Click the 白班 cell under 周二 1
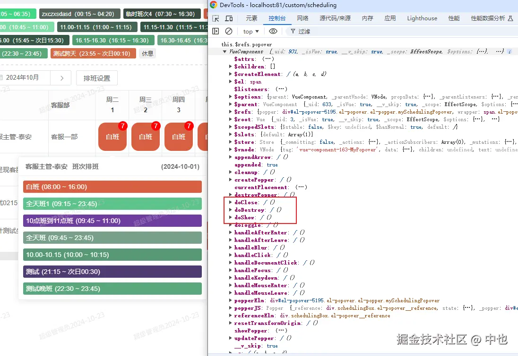518x356 pixels. 112,136
